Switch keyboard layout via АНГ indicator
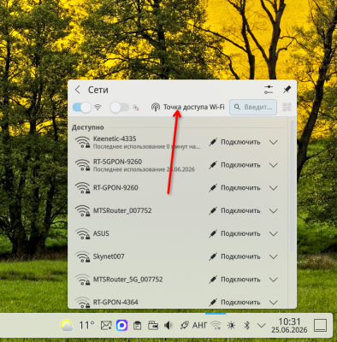This screenshot has width=337, height=342. (x=199, y=325)
